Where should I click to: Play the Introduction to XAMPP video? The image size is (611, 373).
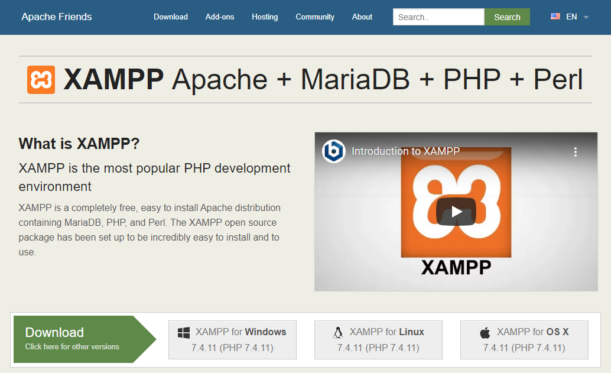tap(456, 212)
